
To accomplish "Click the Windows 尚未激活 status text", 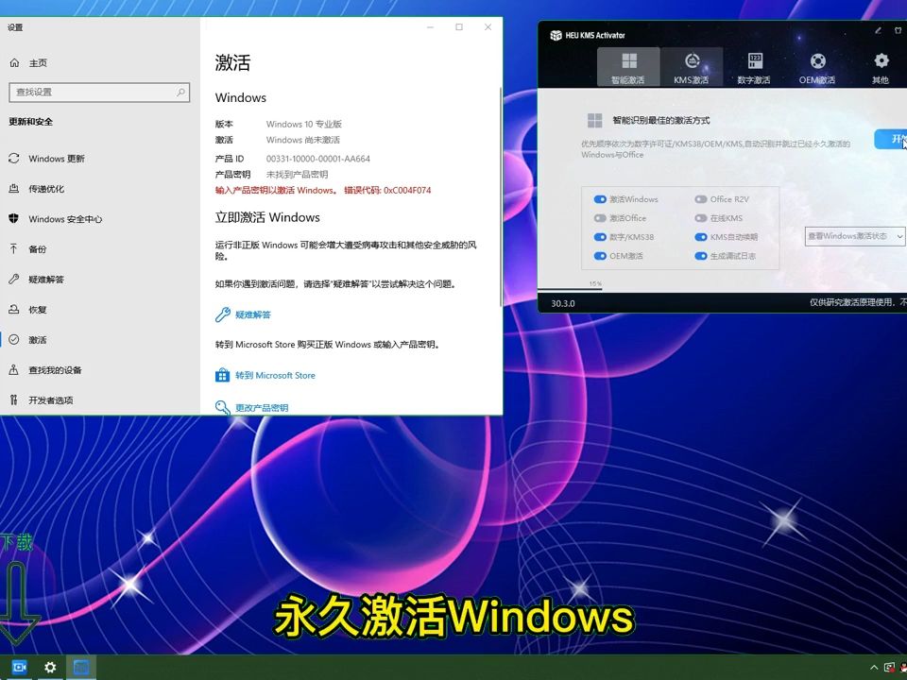I will tap(303, 140).
